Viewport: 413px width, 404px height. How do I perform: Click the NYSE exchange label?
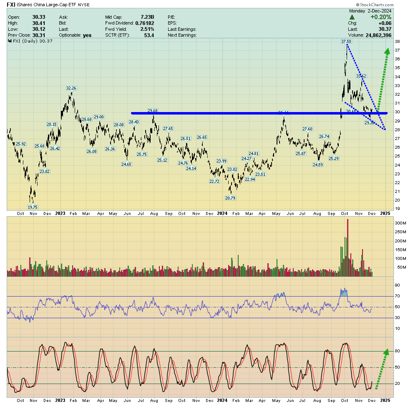(x=84, y=5)
